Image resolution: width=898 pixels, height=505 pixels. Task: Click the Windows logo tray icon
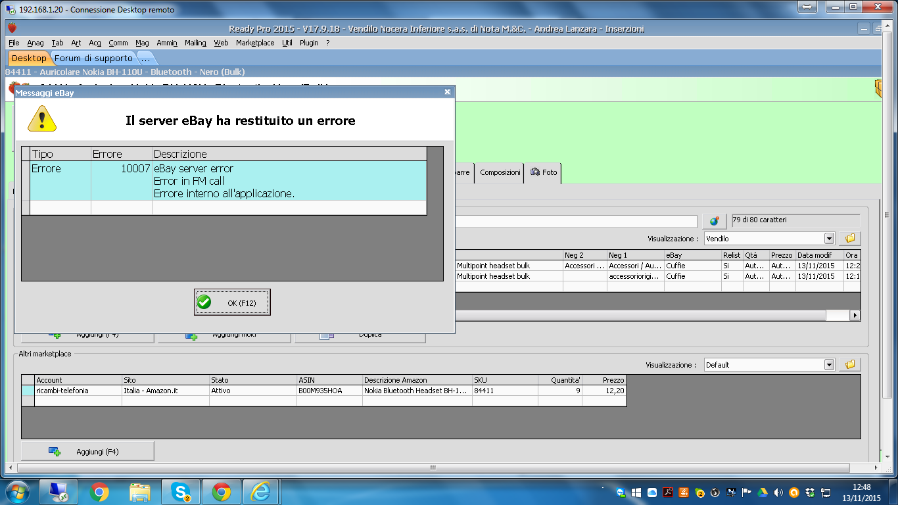coord(636,493)
